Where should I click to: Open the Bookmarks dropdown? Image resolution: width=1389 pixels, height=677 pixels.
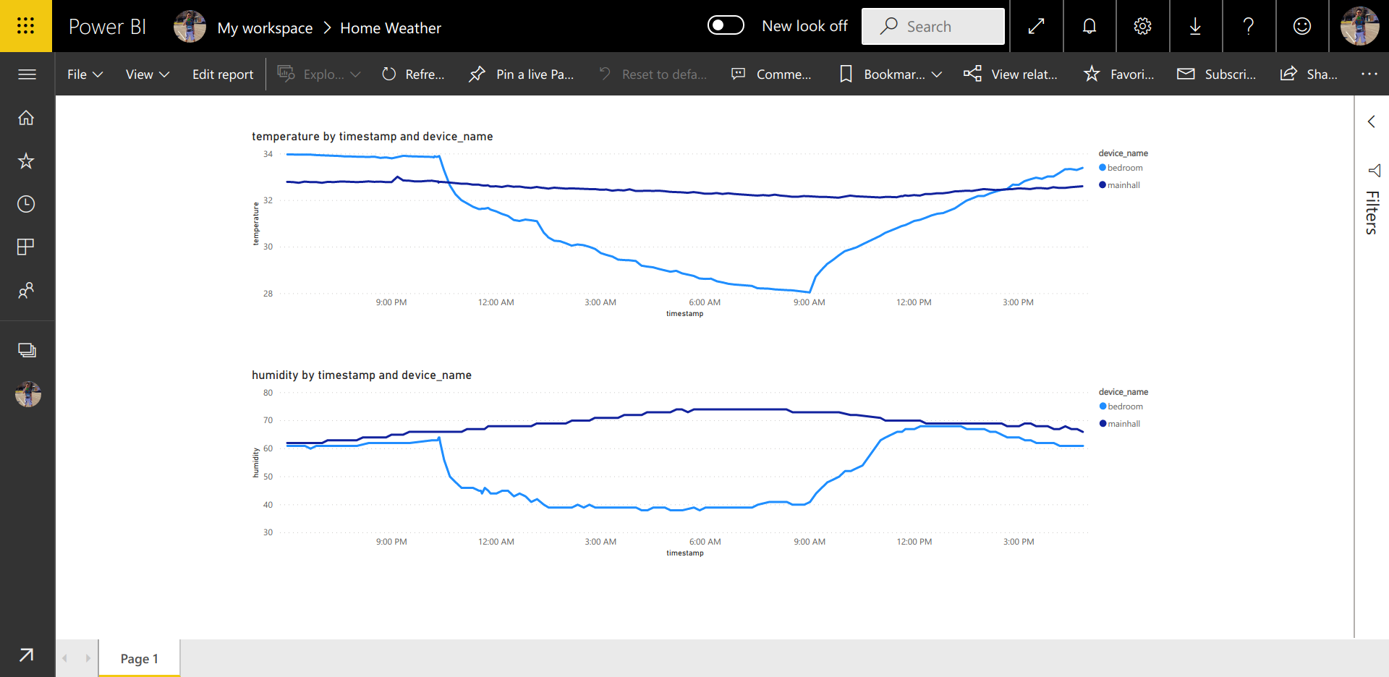click(891, 74)
